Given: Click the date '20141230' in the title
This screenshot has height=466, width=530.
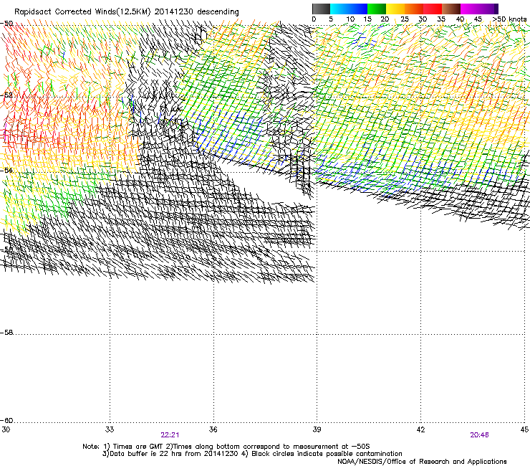Looking at the screenshot, I should [174, 11].
